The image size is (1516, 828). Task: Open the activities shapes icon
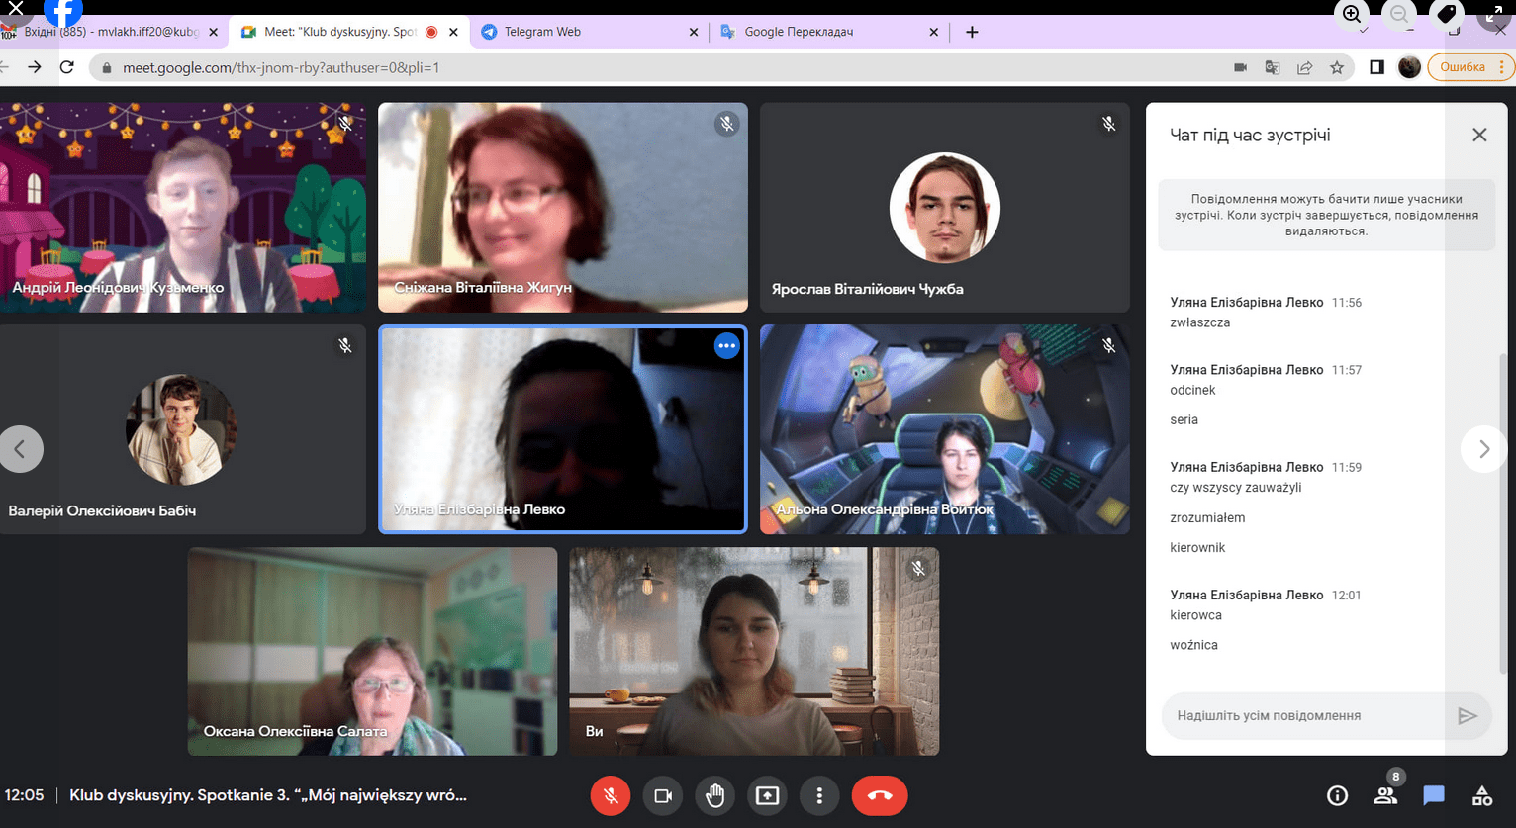[1481, 795]
